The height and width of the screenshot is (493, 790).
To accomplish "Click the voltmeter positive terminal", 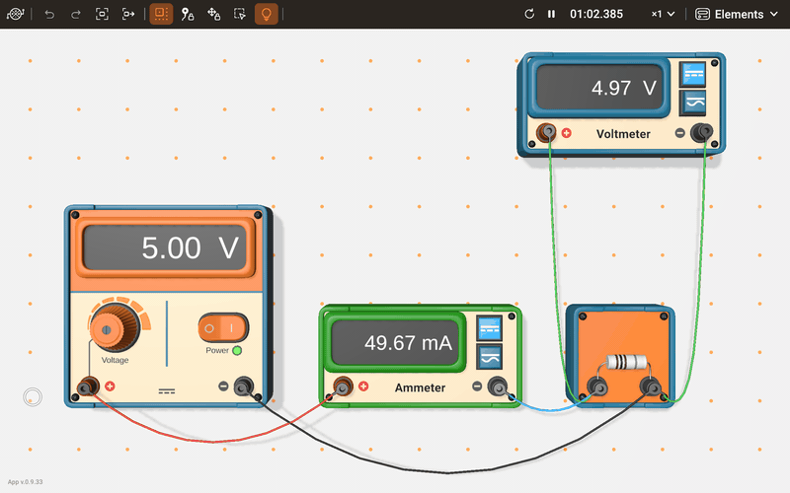I will pos(547,133).
